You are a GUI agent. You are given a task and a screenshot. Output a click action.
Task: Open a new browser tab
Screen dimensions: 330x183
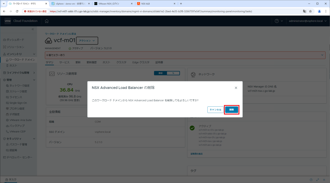181,4
